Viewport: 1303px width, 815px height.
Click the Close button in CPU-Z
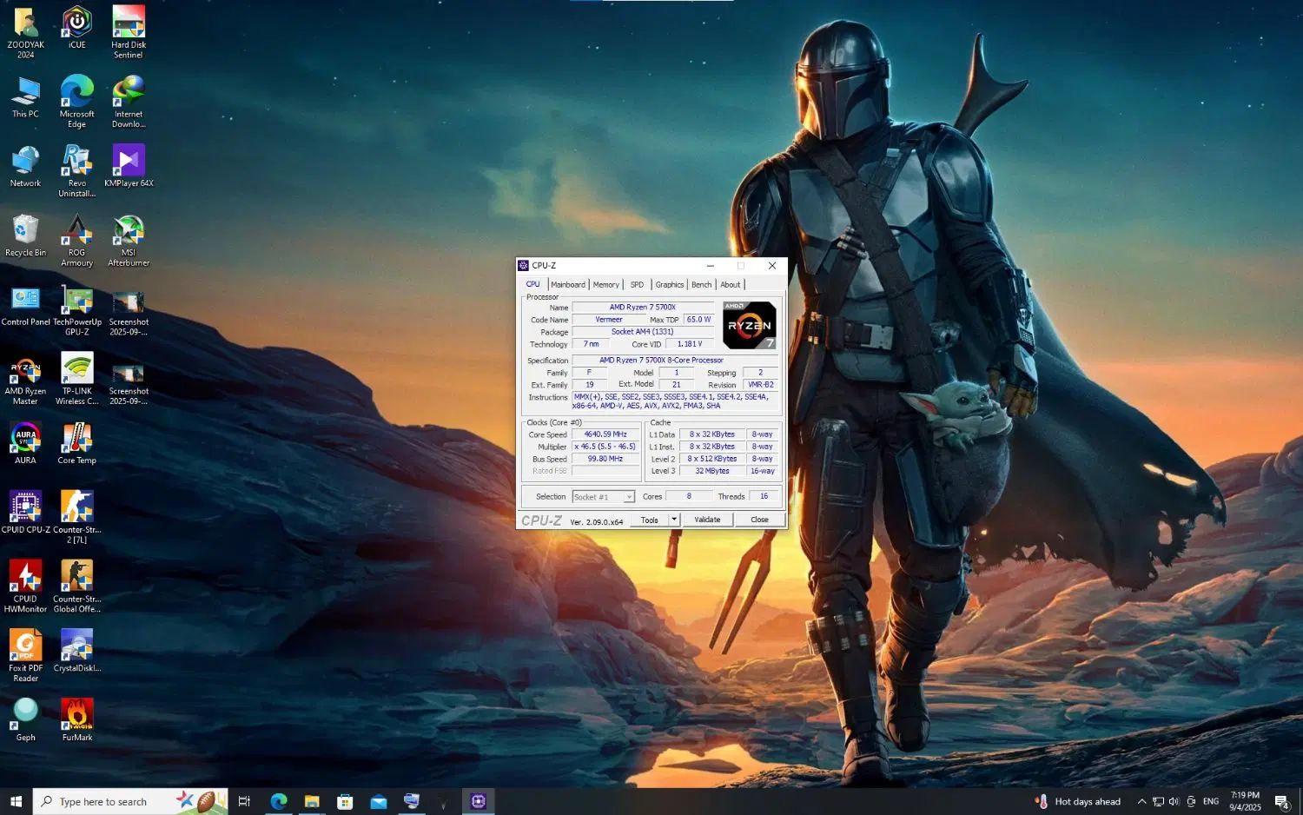759,520
